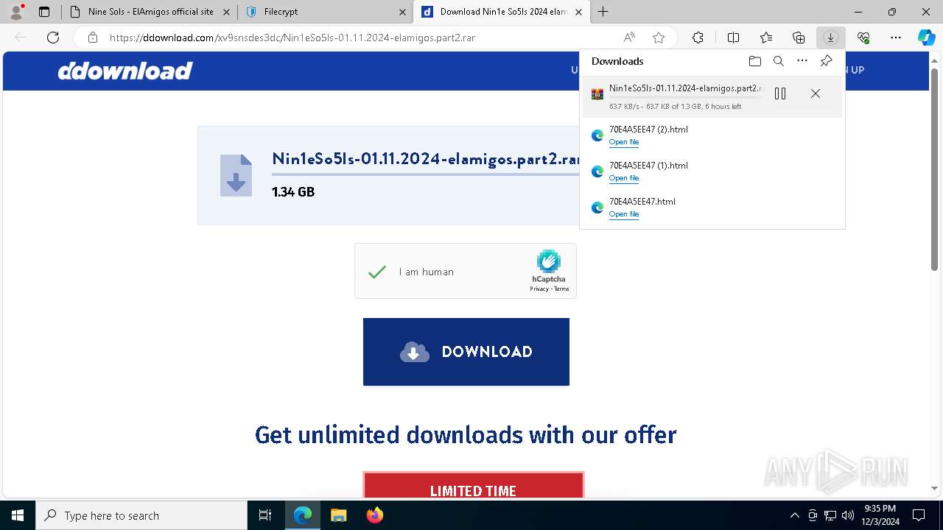Close the Filecrypt tab
This screenshot has height=530, width=943.
pyautogui.click(x=402, y=12)
